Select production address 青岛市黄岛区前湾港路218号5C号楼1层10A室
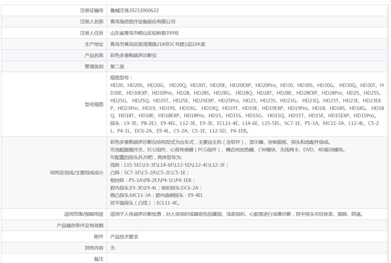Image resolution: width=391 pixels, height=263 pixels. coord(158,44)
